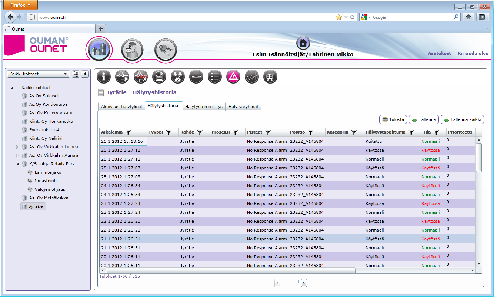This screenshot has width=494, height=297.
Task: Filter the Hälytystapahtuma column
Action: (x=411, y=132)
